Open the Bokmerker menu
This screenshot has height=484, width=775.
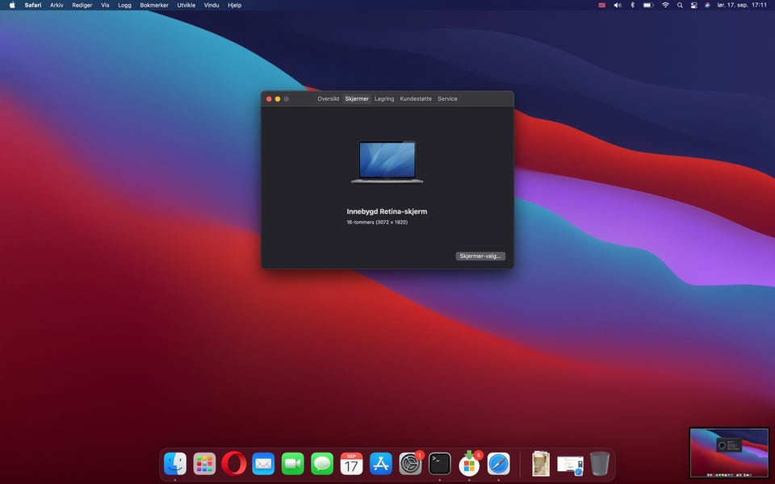click(154, 5)
